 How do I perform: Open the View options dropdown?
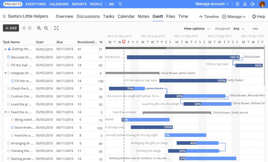197,29
